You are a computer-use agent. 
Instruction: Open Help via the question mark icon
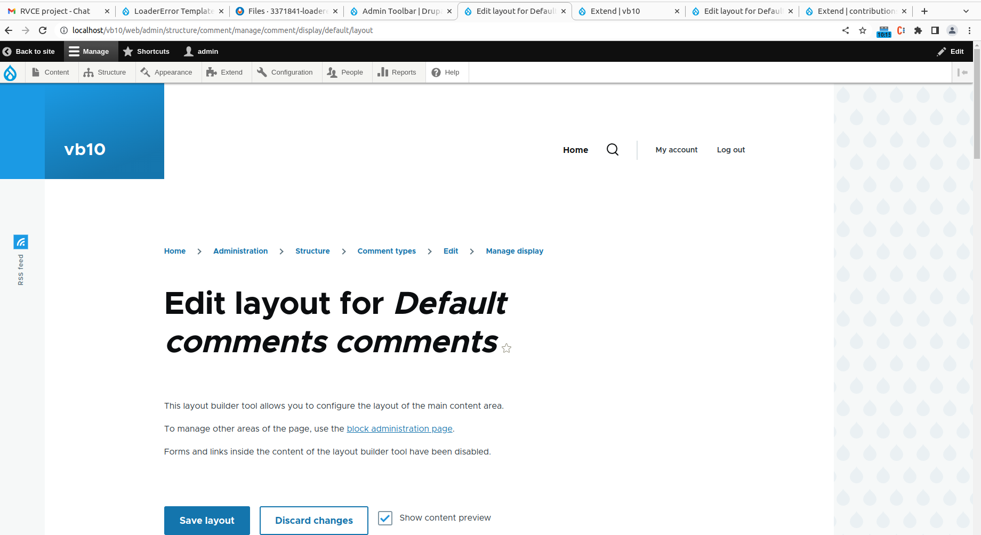point(436,72)
